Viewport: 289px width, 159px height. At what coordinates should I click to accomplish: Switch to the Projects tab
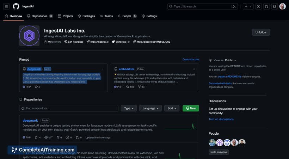coord(66,16)
